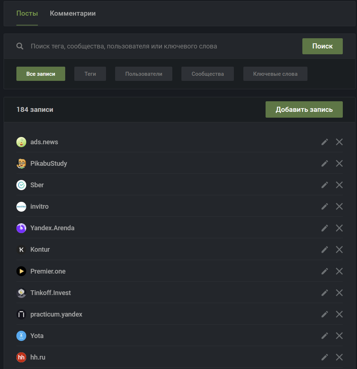Image resolution: width=357 pixels, height=369 pixels.
Task: Filter list by Пользователи
Action: [x=144, y=74]
